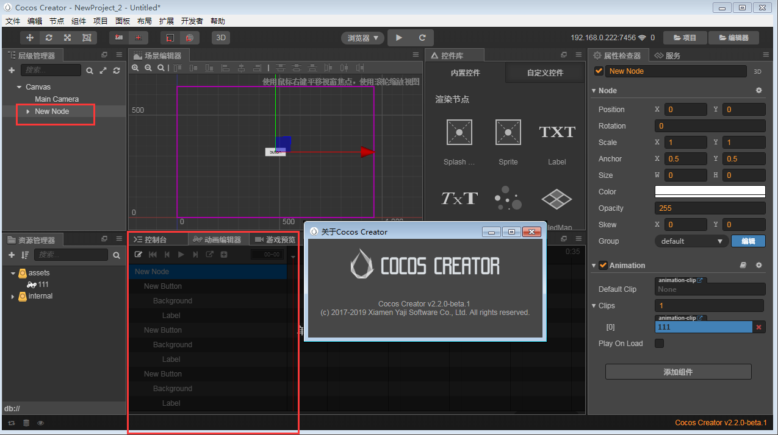Select the rotate transform tool
The image size is (778, 435).
click(x=49, y=38)
